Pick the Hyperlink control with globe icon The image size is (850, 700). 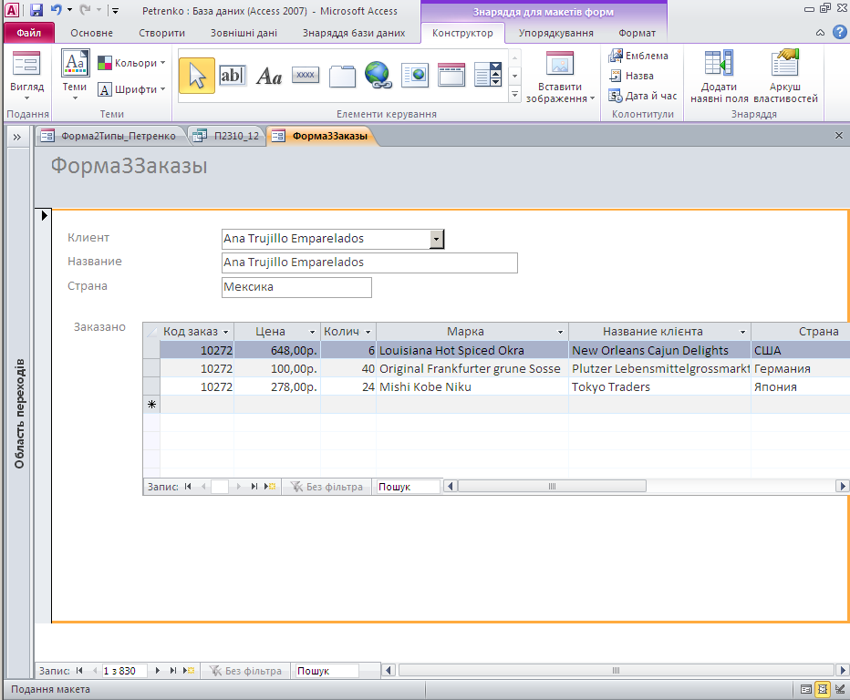(378, 76)
